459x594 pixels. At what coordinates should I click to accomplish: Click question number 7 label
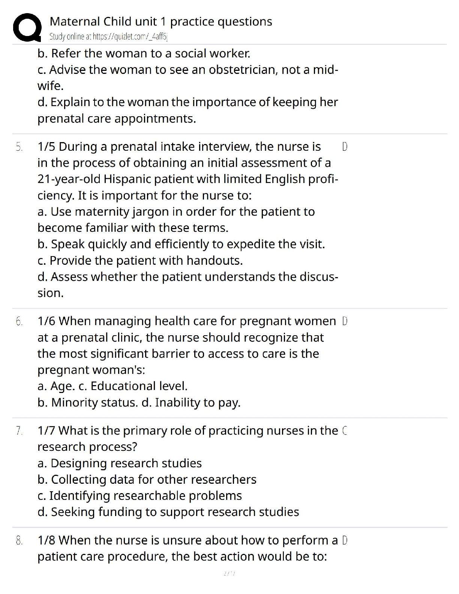click(x=19, y=431)
